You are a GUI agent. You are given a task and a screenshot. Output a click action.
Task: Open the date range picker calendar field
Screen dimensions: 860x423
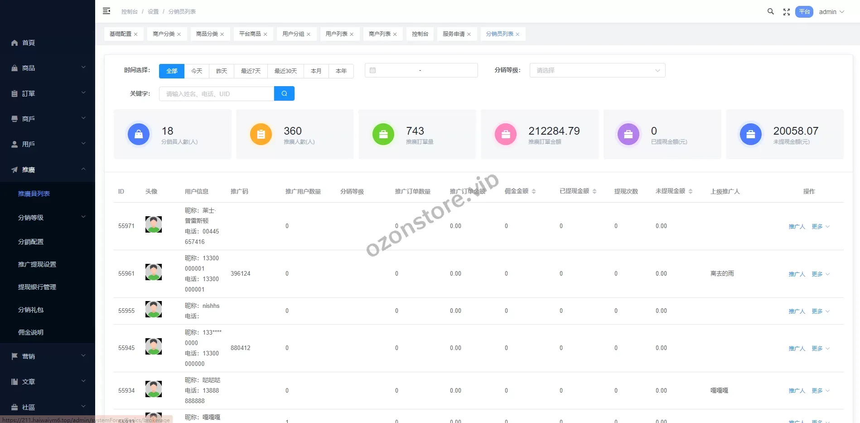(421, 71)
